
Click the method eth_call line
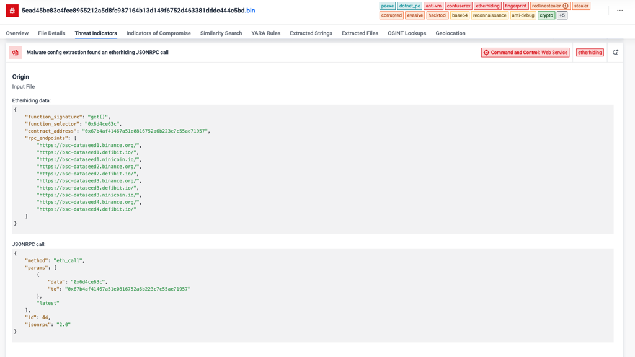pyautogui.click(x=55, y=261)
